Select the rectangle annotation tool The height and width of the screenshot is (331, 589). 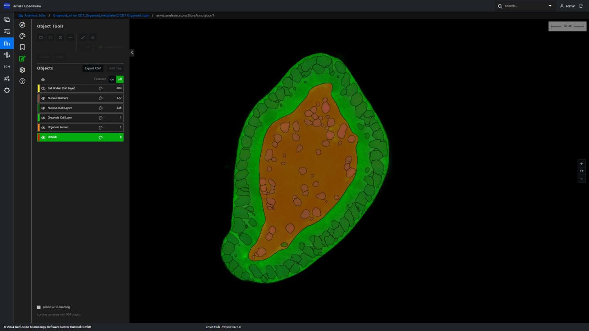(x=40, y=38)
